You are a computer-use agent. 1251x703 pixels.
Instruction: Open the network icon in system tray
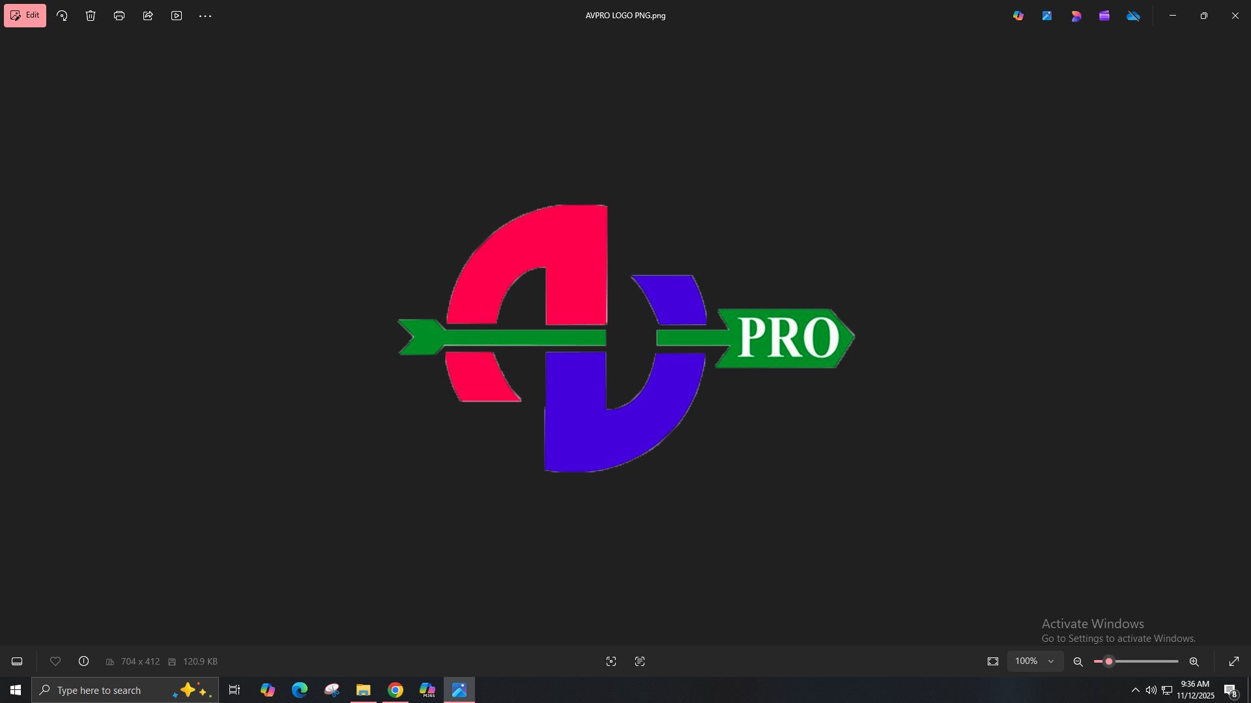tap(1167, 690)
